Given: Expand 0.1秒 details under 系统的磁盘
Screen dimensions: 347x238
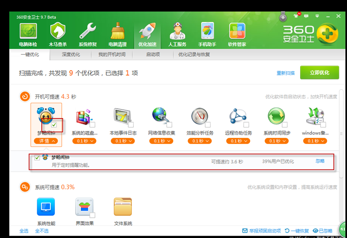Looking at the screenshot, I should (84, 141).
